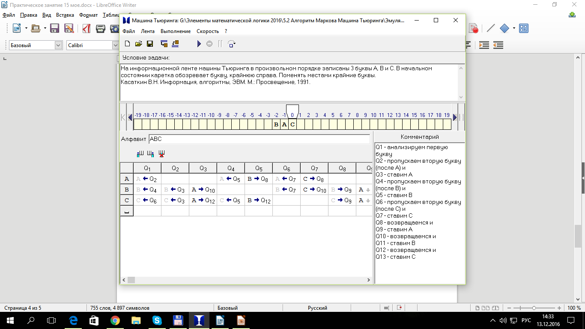
Task: Click the Алфавит input field
Action: tap(259, 139)
